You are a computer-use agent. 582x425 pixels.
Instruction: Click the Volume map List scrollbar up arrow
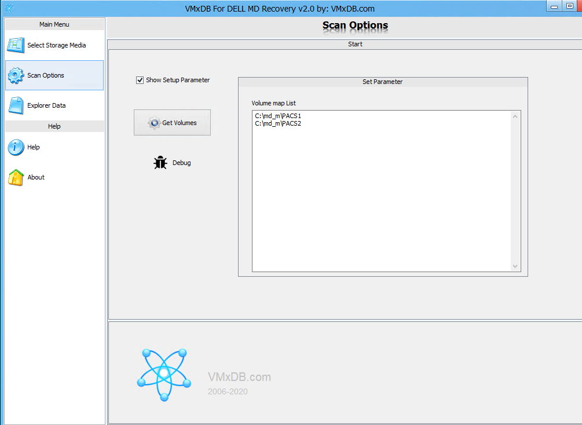click(515, 116)
